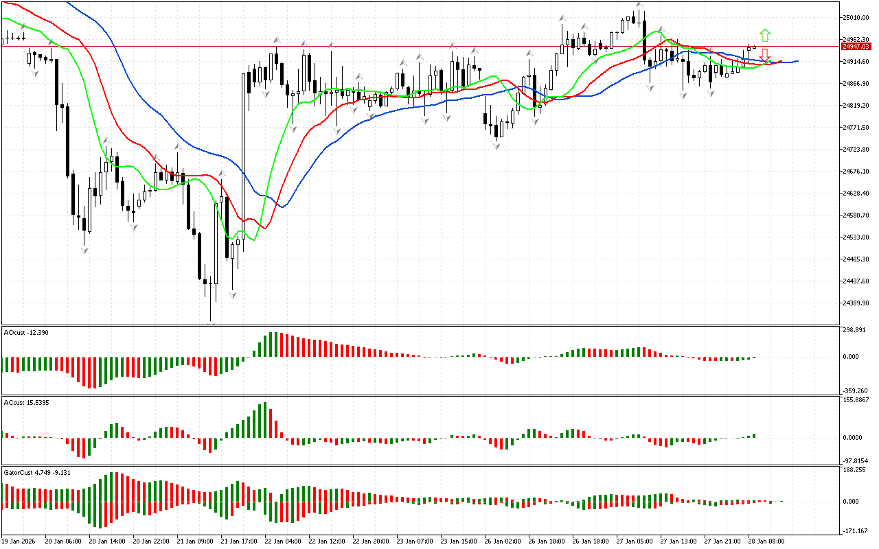
Task: Click the latest candlestick on the chart
Action: click(754, 47)
